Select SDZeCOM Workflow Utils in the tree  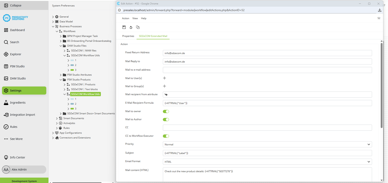click(85, 94)
